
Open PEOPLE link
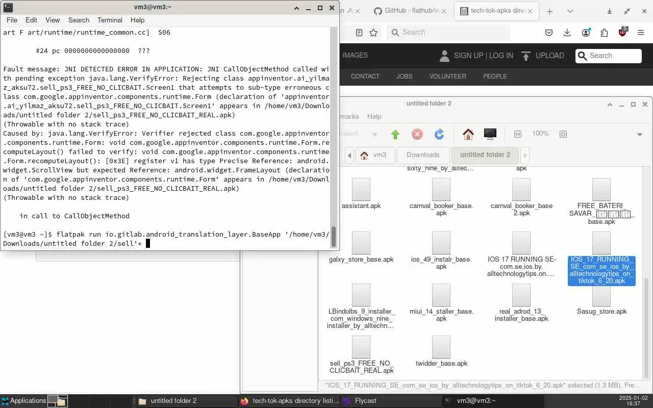(x=495, y=76)
